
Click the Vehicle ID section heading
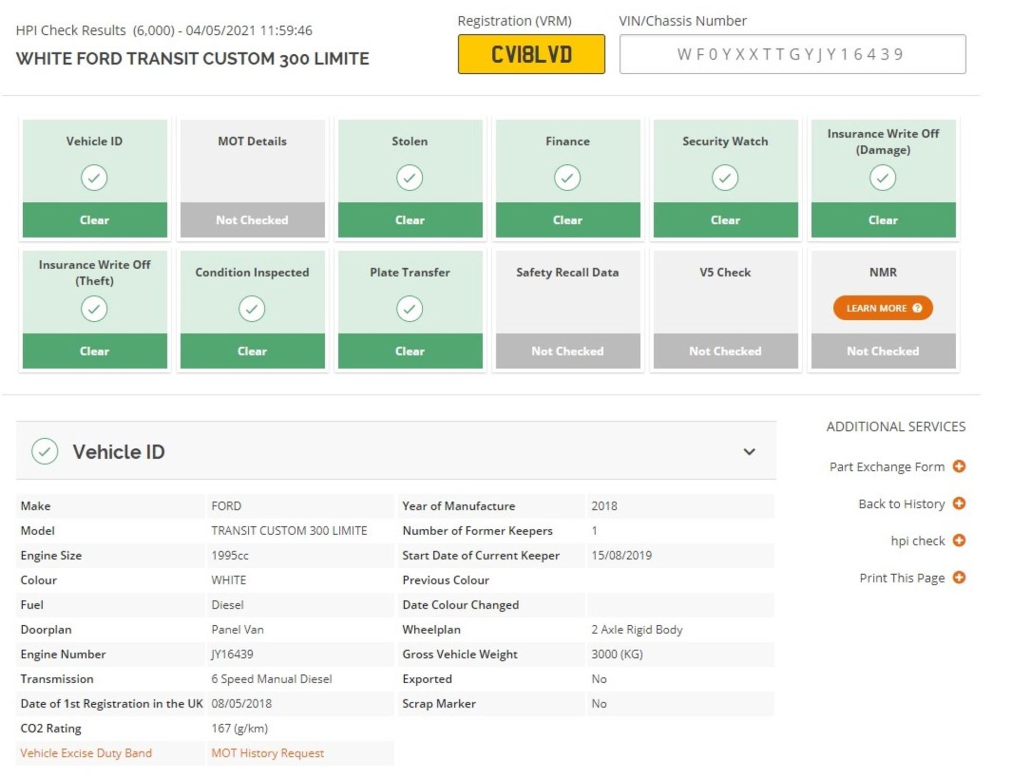(119, 452)
